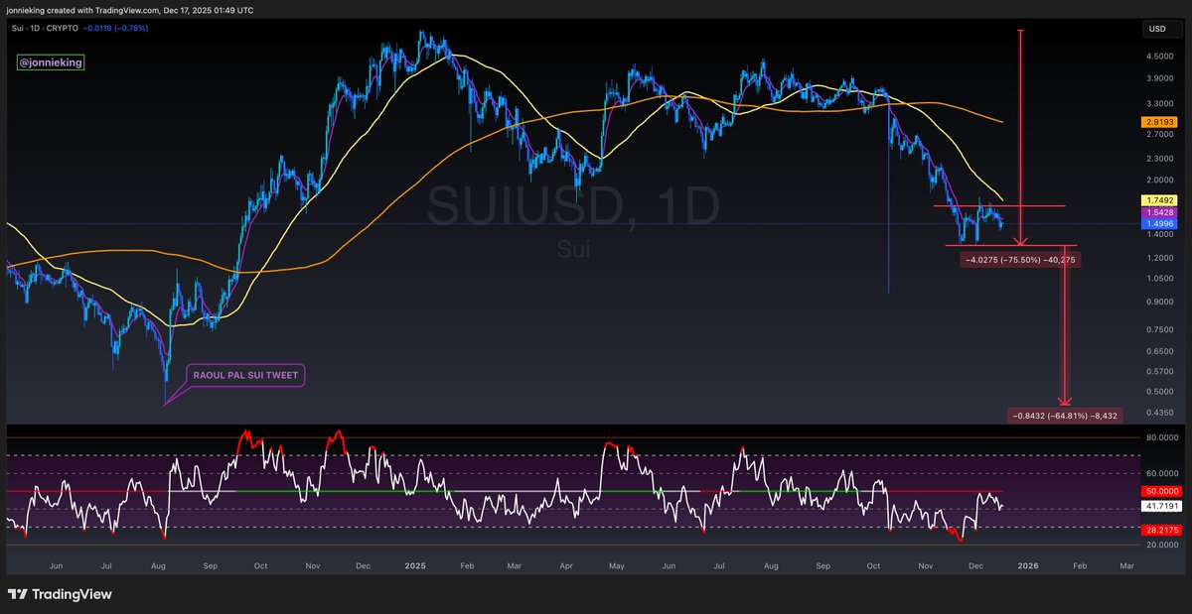Image resolution: width=1192 pixels, height=614 pixels.
Task: Click the 20.0000 RSI axis value
Action: coord(1160,545)
